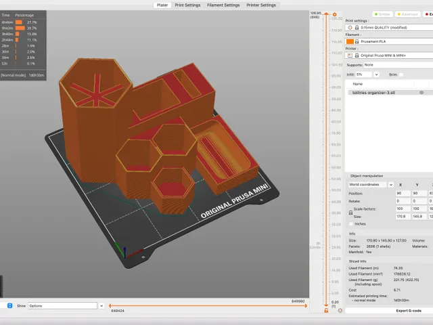Screen dimensions: 433x325
Task: Open the Show Options dropdown field
Action: [x=62, y=305]
